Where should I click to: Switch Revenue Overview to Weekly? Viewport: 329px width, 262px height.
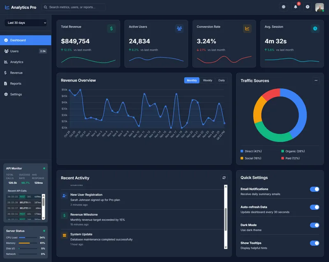click(x=208, y=80)
